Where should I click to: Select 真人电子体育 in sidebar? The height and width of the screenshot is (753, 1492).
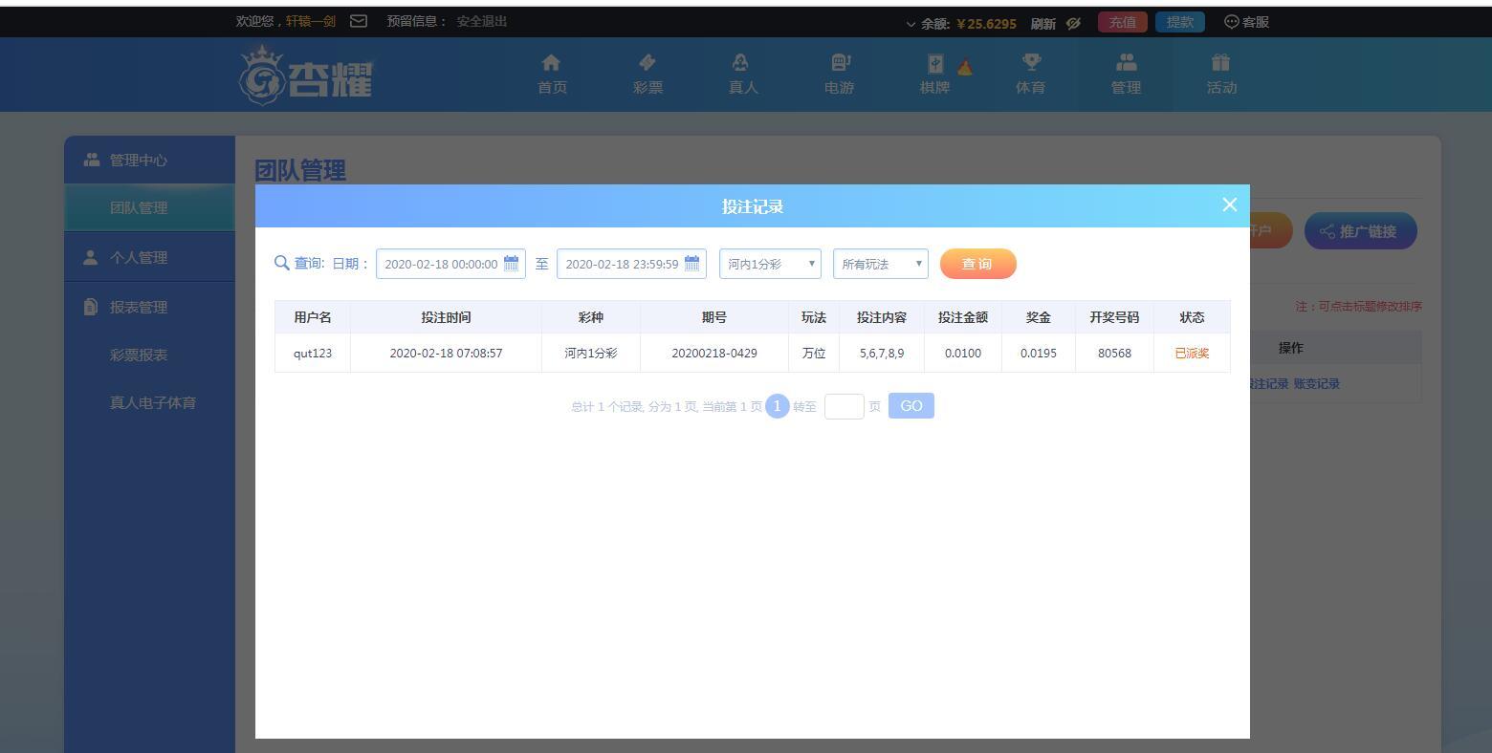point(153,402)
